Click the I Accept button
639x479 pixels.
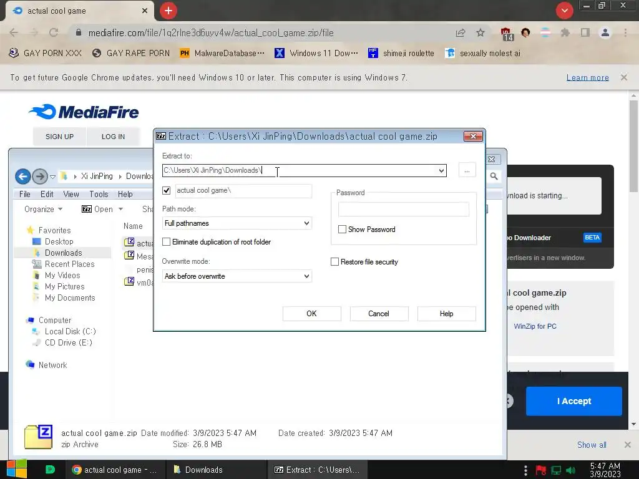[574, 401]
